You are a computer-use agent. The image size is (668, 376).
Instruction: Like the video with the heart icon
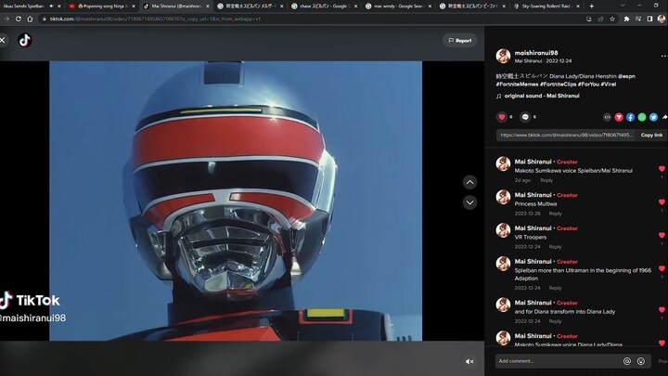click(x=501, y=117)
